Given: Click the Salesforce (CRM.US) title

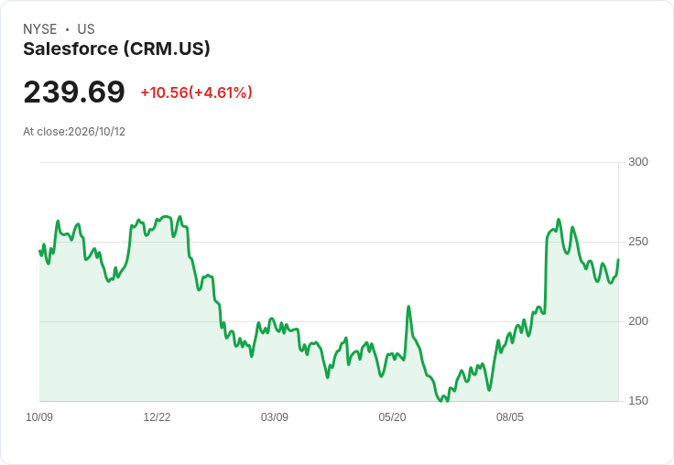Looking at the screenshot, I should (x=116, y=49).
